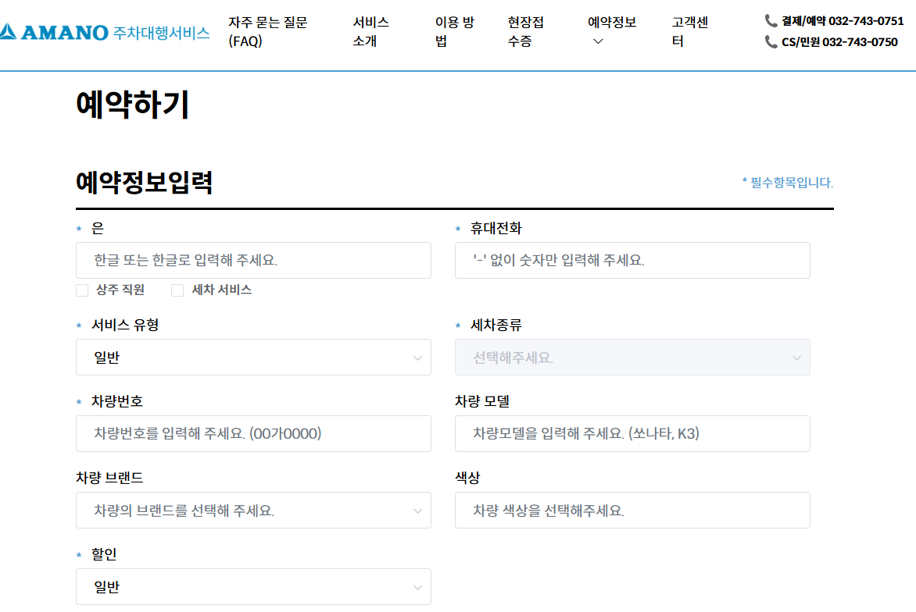
Task: Open the 할인 dropdown
Action: point(253,586)
